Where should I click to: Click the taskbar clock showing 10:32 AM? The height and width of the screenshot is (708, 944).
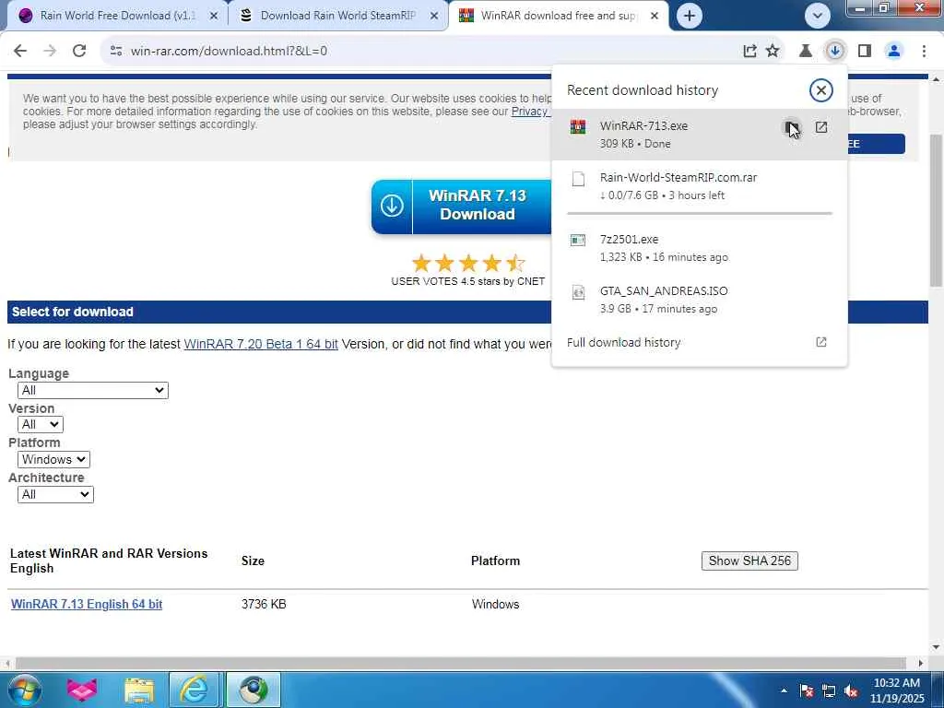point(896,690)
